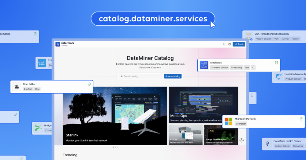Click the Browse catalog button
Image resolution: width=306 pixels, height=160 pixels.
[173, 76]
